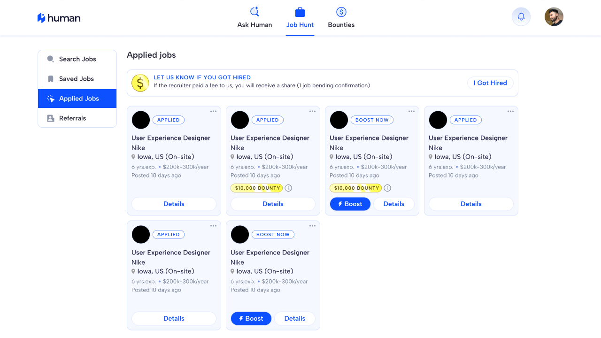Click the info icon on the BOOST NOW bounty card
The height and width of the screenshot is (338, 601).
(387, 188)
